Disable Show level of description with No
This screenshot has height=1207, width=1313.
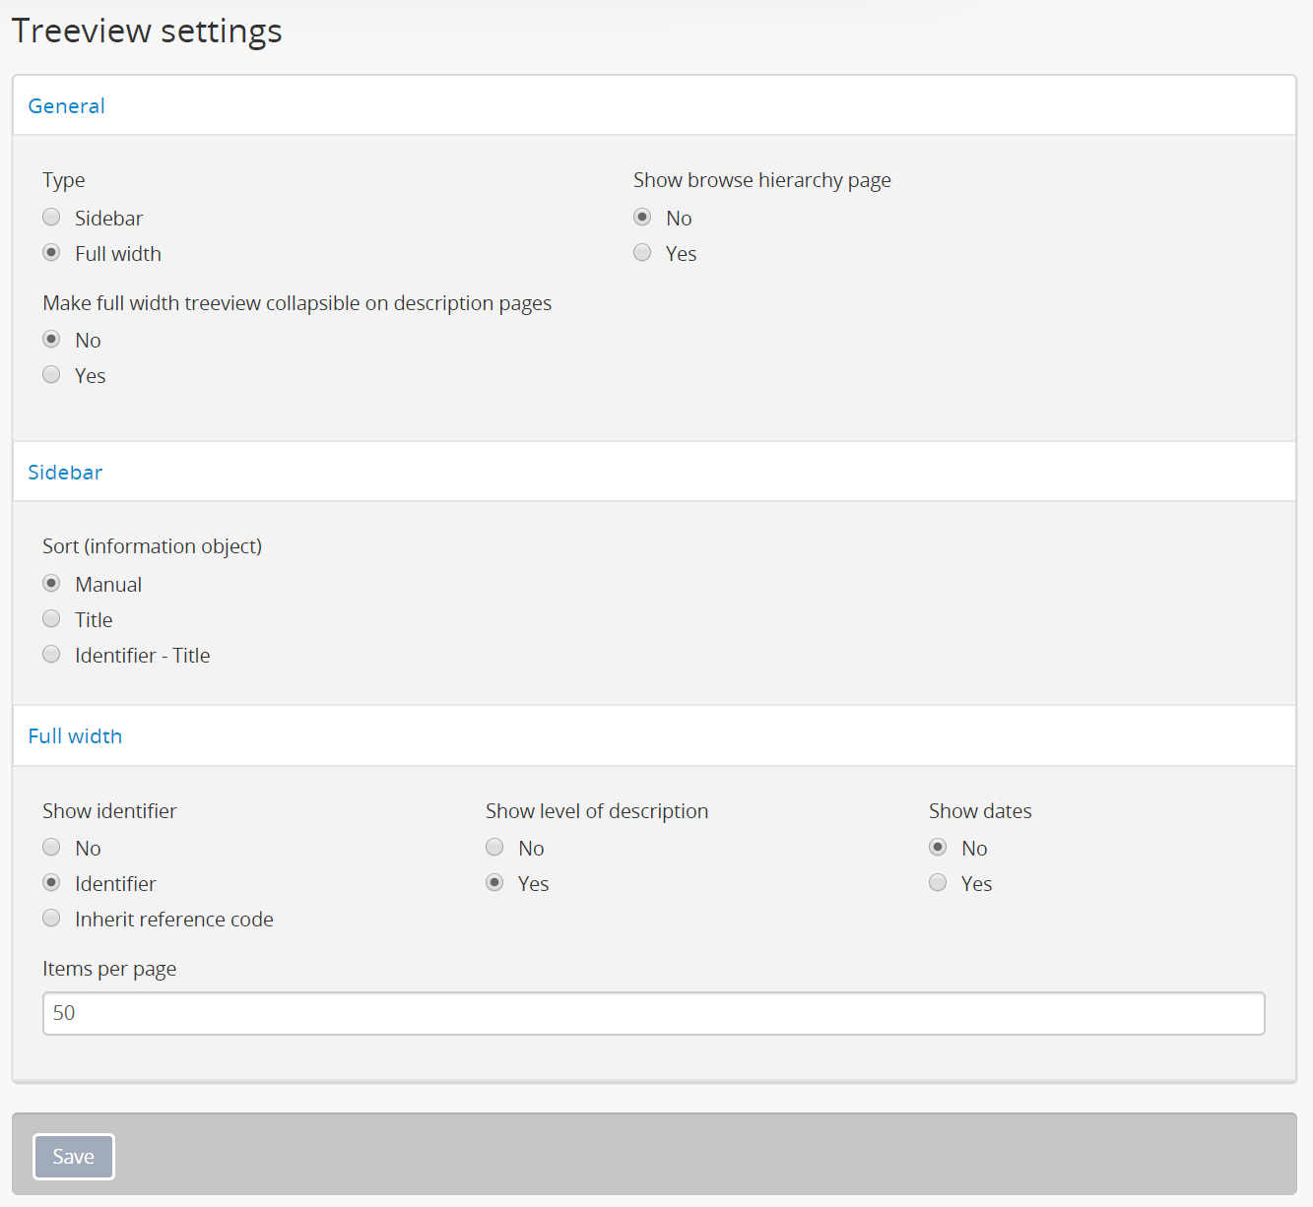click(x=494, y=848)
